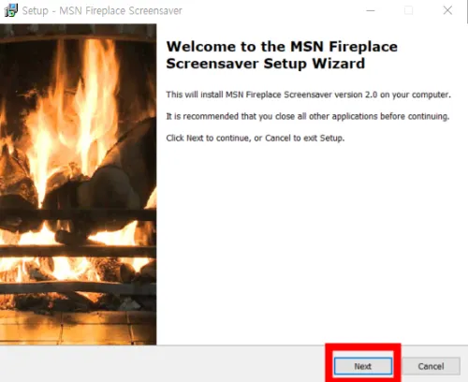Click the setup installer icon in title bar
This screenshot has width=468, height=382.
pos(10,10)
